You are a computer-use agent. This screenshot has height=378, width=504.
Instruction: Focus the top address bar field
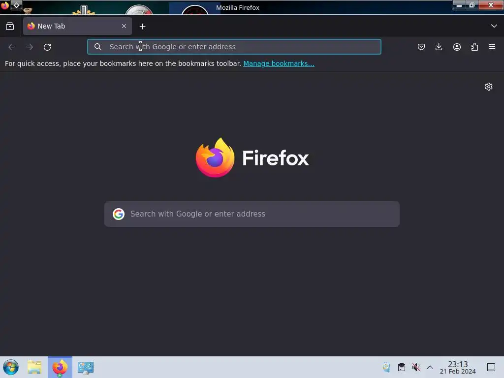pos(234,47)
